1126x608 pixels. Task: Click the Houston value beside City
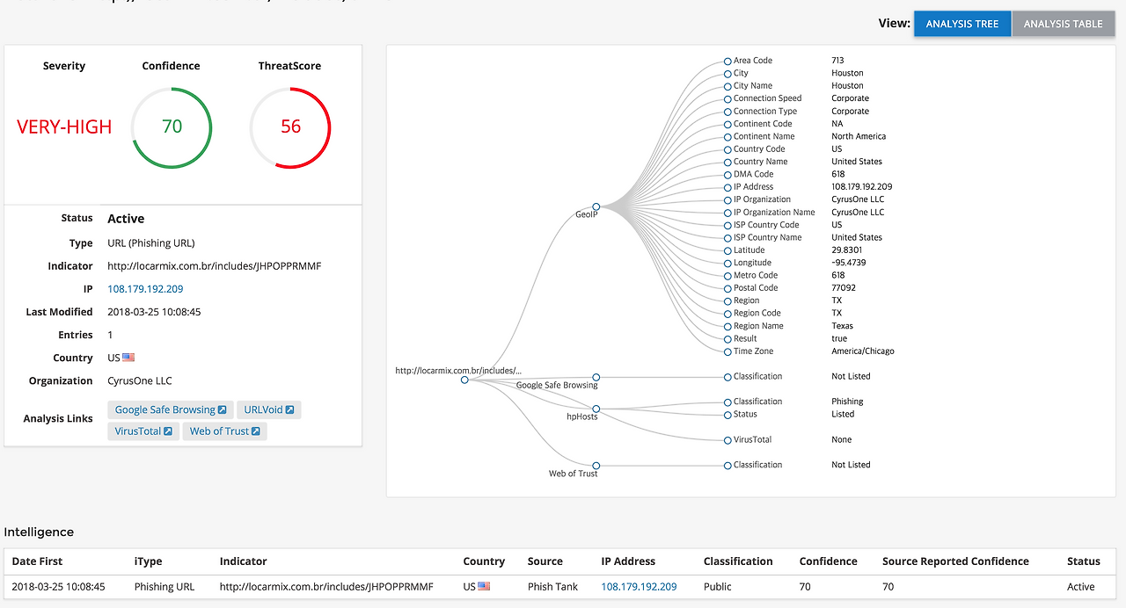click(847, 74)
